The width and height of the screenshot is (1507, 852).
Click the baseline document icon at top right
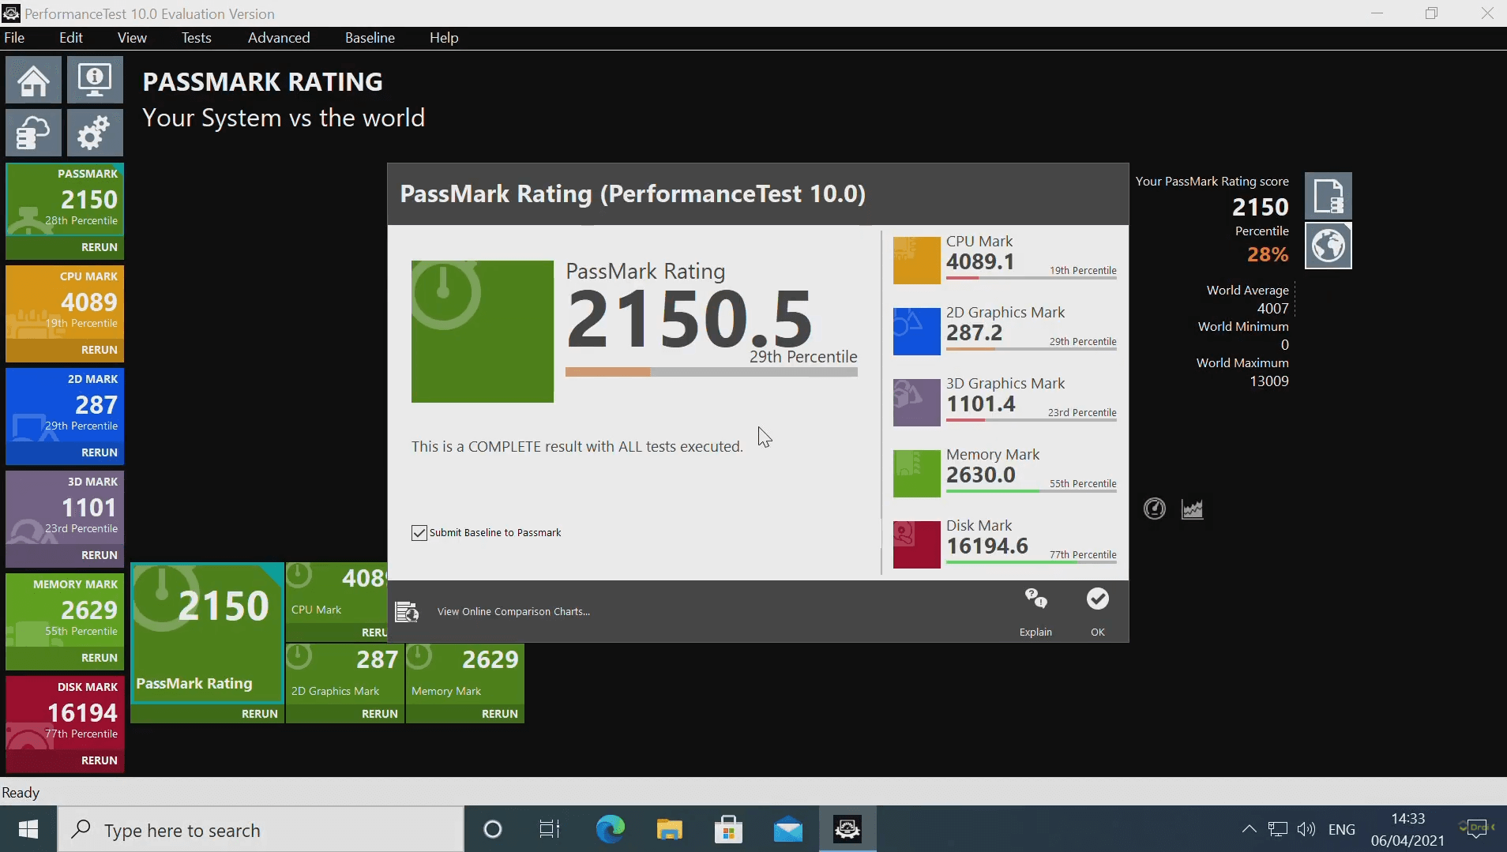coord(1328,196)
